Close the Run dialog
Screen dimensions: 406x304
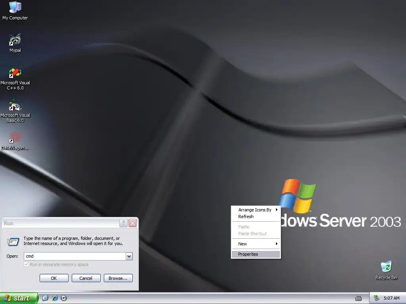[132, 223]
